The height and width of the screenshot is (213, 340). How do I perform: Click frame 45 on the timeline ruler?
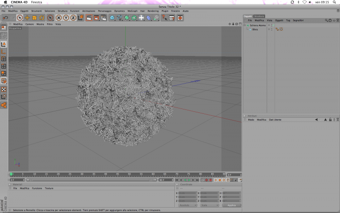click(x=118, y=175)
